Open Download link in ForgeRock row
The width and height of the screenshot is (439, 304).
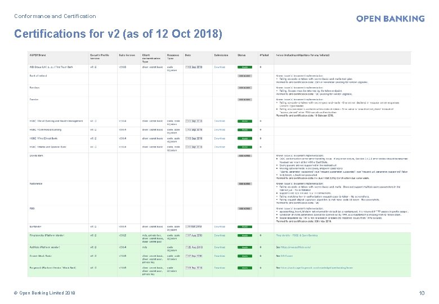coord(219,268)
